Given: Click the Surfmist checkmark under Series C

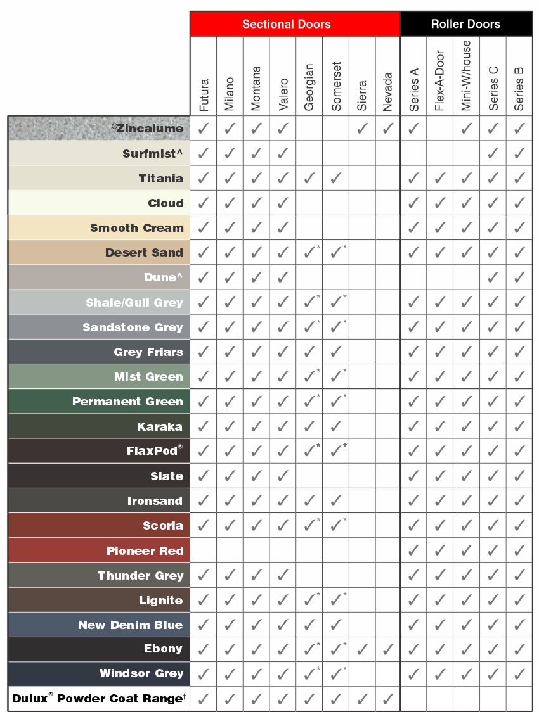Looking at the screenshot, I should click(493, 153).
